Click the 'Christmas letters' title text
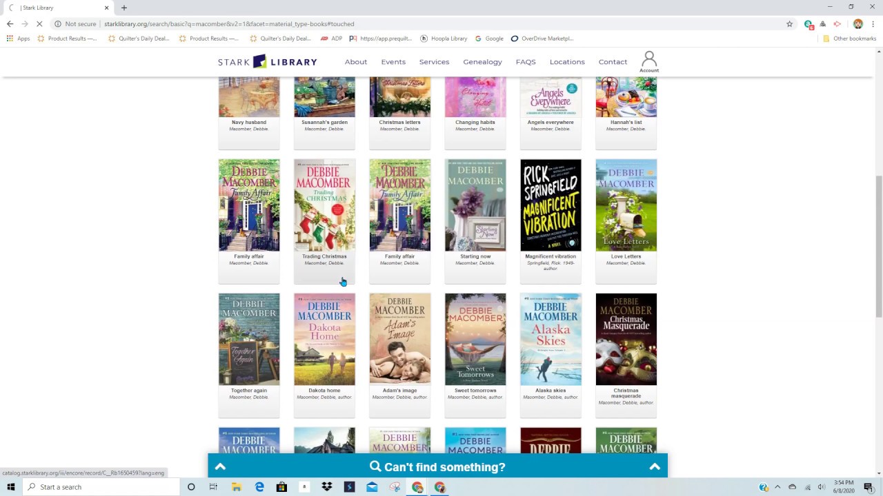Viewport: 883px width, 496px height. [x=399, y=122]
